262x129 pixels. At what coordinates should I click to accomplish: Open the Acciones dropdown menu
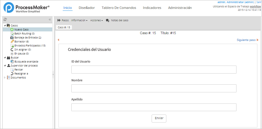tap(97, 20)
